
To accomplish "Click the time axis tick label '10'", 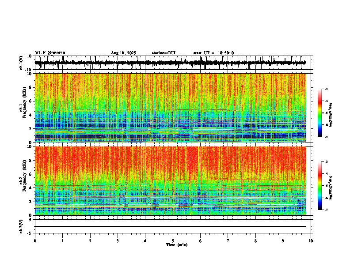I will pos(311,241).
